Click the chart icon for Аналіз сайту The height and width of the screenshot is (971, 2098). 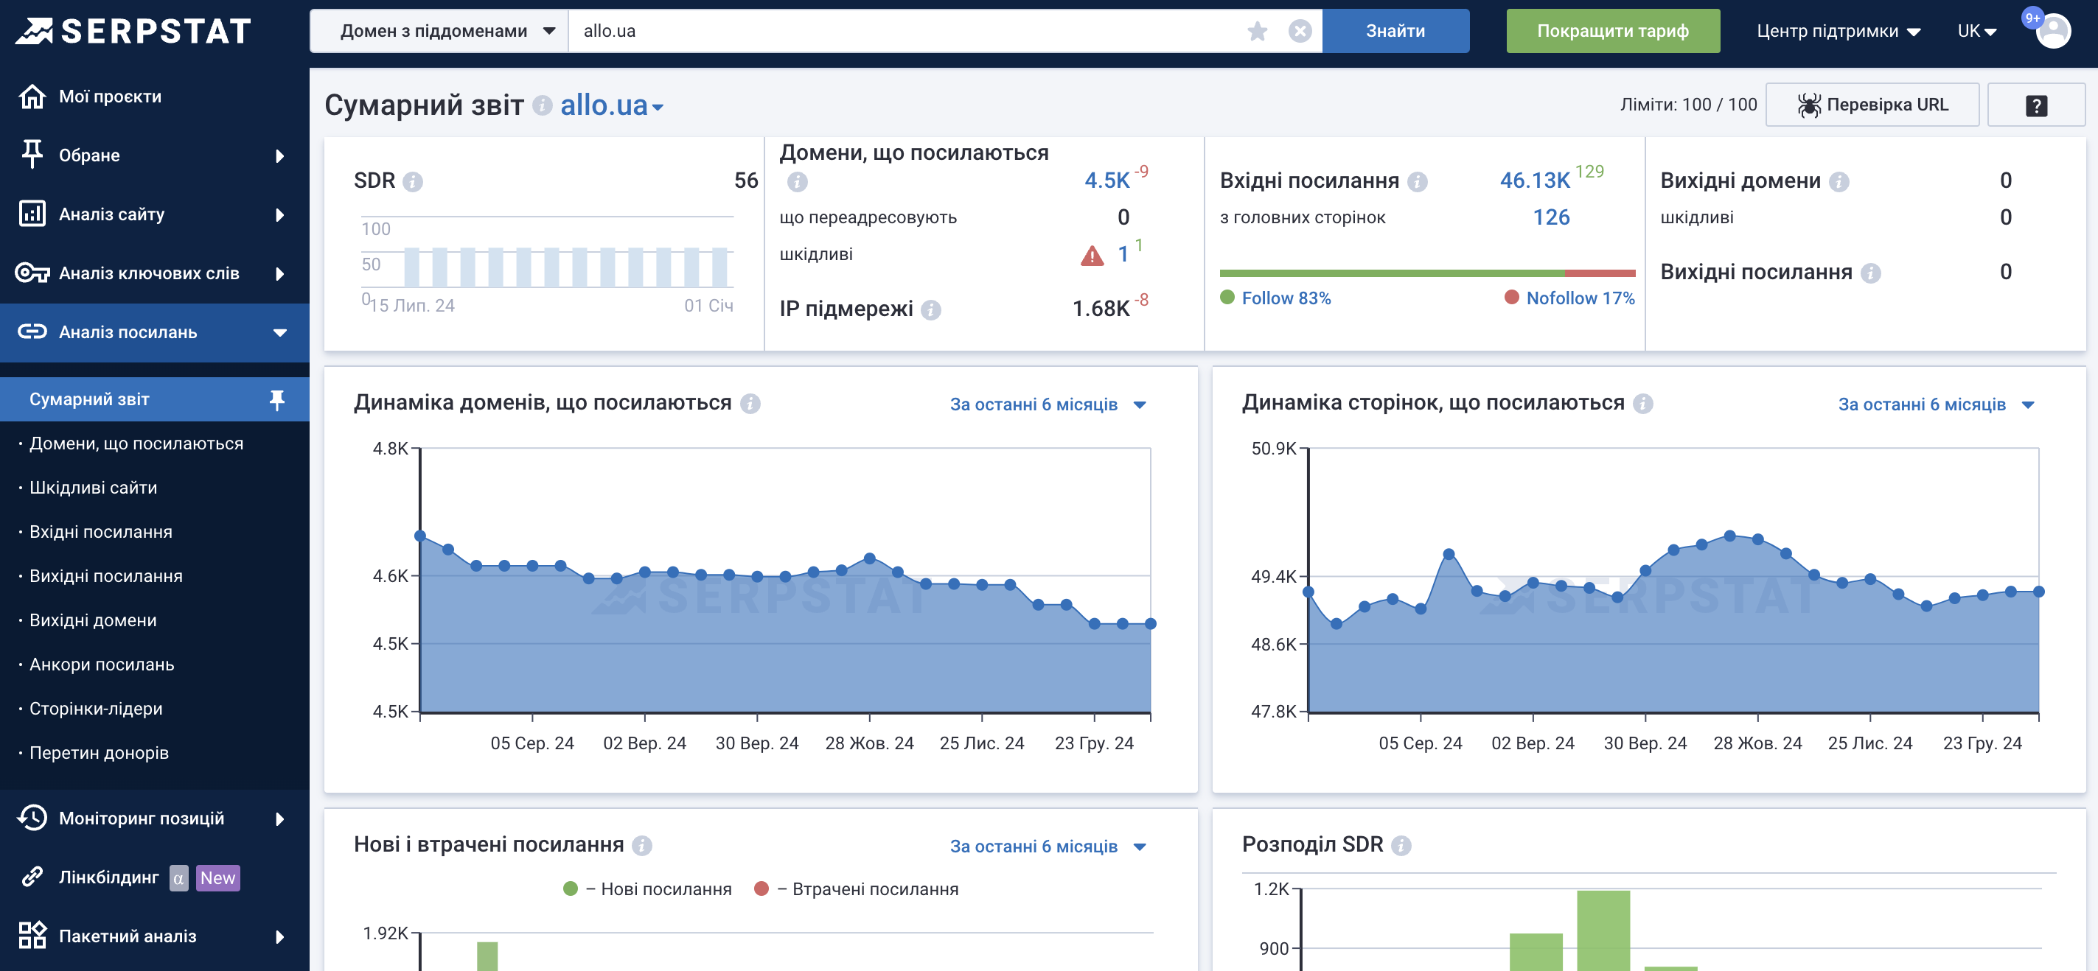point(32,213)
